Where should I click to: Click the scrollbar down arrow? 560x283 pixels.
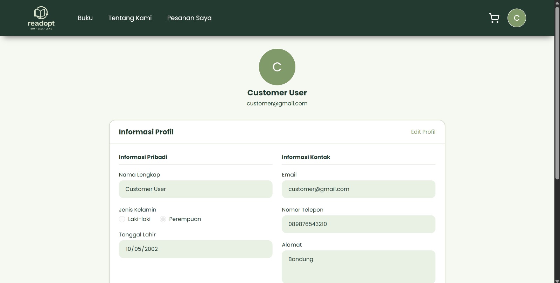pyautogui.click(x=557, y=280)
